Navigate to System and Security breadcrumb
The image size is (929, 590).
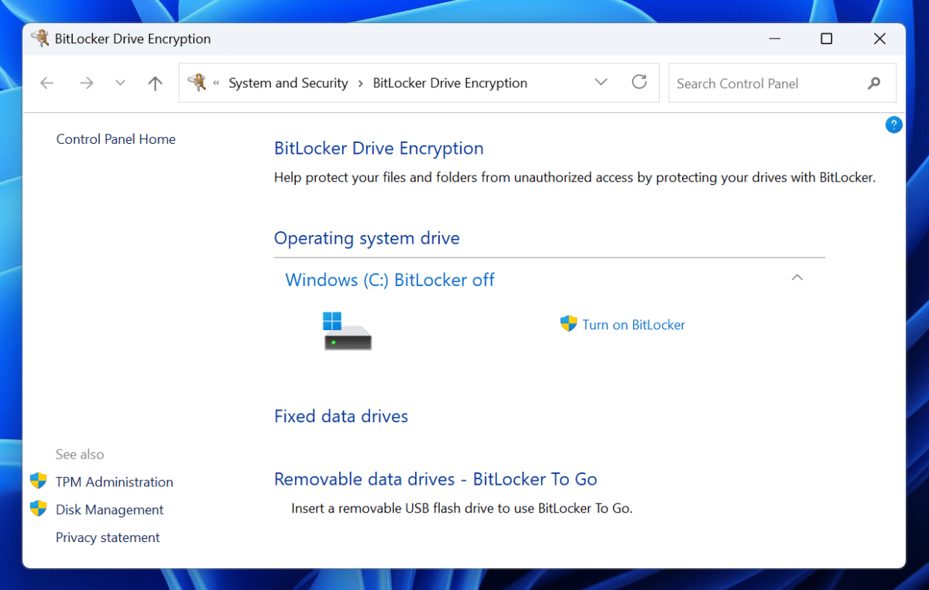pyautogui.click(x=288, y=83)
